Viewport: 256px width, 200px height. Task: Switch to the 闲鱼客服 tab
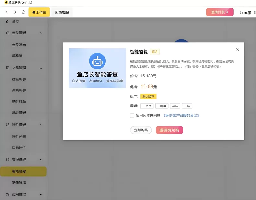(x=62, y=12)
